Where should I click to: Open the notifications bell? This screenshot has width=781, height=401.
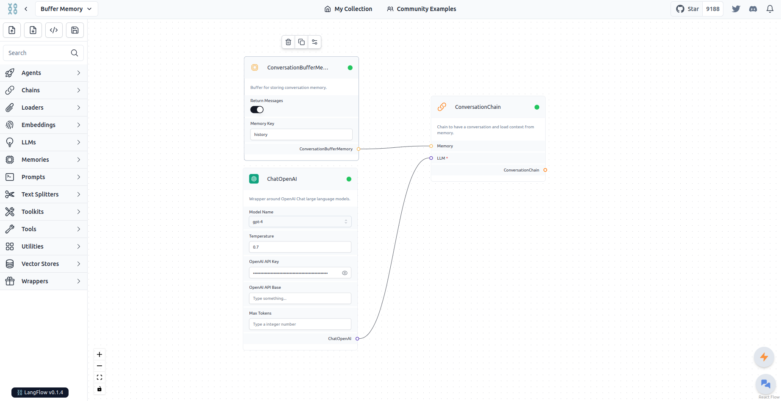[770, 9]
